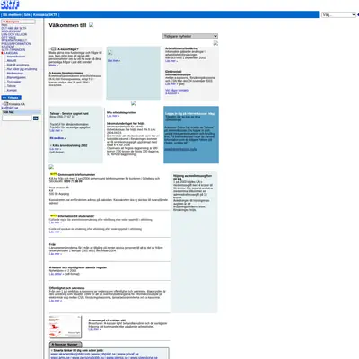Open the 'Bli medlem' link
Image resolution: width=359 pixels, height=359 pixels.
coord(13,15)
